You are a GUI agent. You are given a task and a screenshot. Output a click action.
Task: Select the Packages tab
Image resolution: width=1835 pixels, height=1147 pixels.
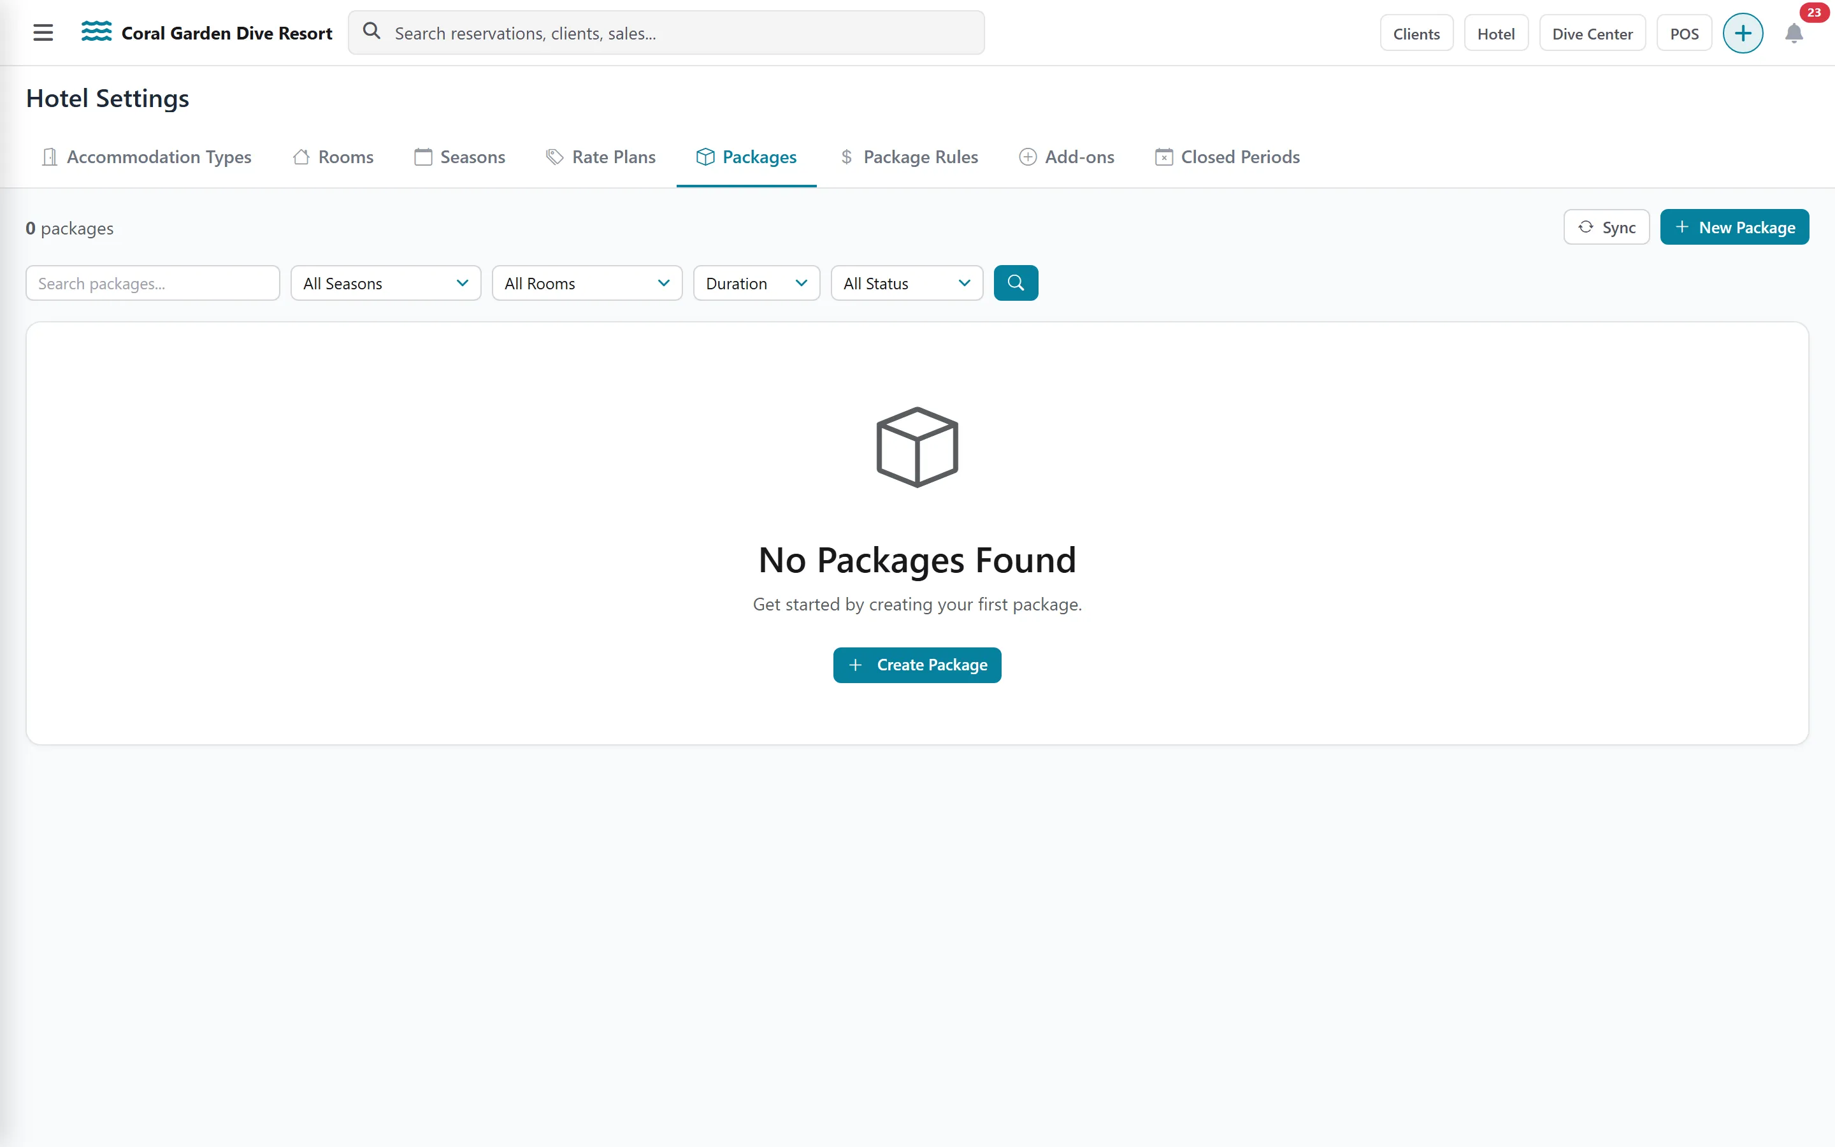tap(746, 157)
